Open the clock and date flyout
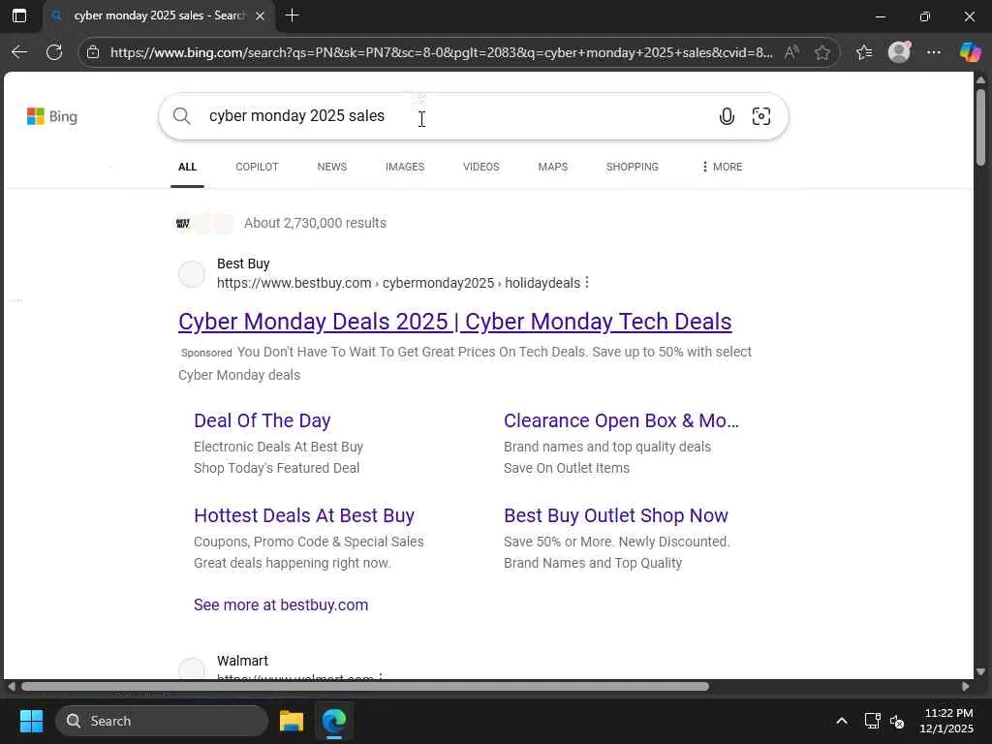Viewport: 992px width, 744px height. [946, 721]
